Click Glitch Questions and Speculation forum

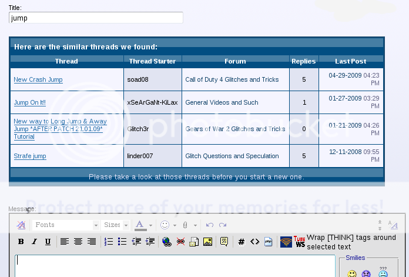click(x=232, y=156)
